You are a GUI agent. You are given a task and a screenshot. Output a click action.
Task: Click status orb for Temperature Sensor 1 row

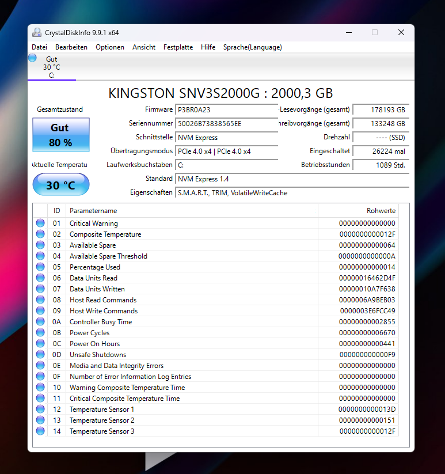(x=40, y=409)
